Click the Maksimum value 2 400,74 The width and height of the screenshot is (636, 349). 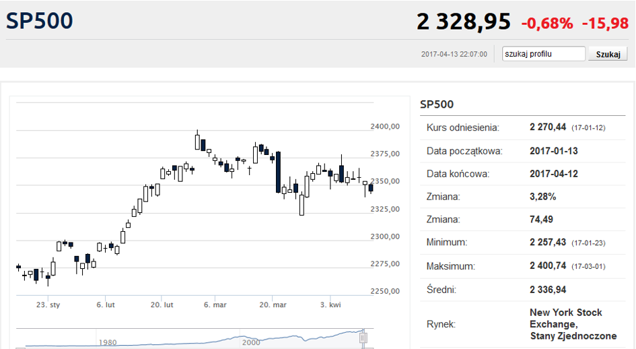tap(548, 265)
